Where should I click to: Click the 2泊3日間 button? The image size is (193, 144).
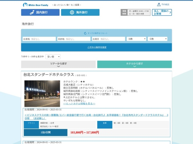tap(46, 132)
